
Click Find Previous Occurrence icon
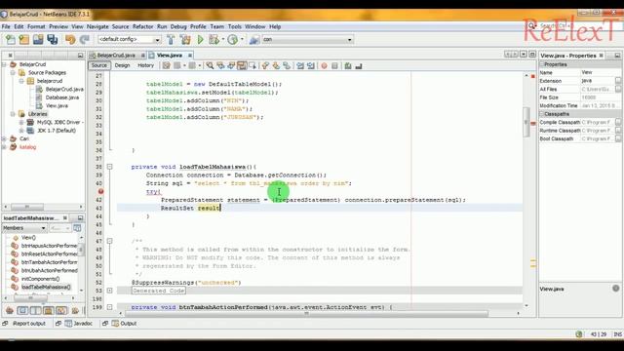pos(220,65)
